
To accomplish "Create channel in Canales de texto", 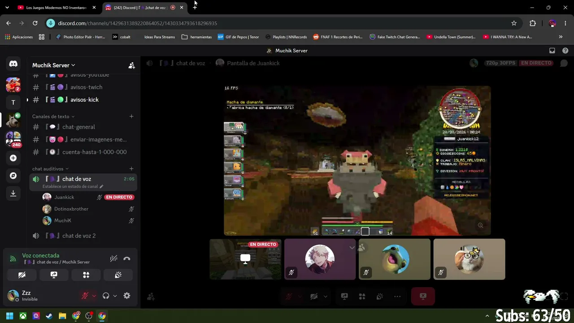I will tap(131, 117).
